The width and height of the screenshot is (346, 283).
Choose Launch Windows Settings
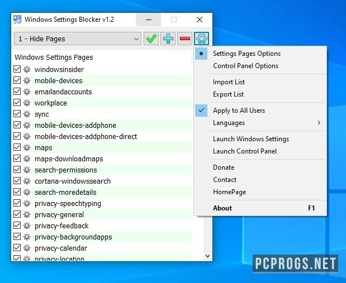(260, 139)
